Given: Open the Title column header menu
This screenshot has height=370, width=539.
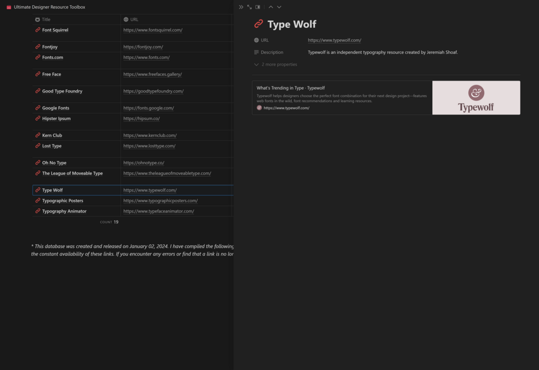Looking at the screenshot, I should [76, 20].
